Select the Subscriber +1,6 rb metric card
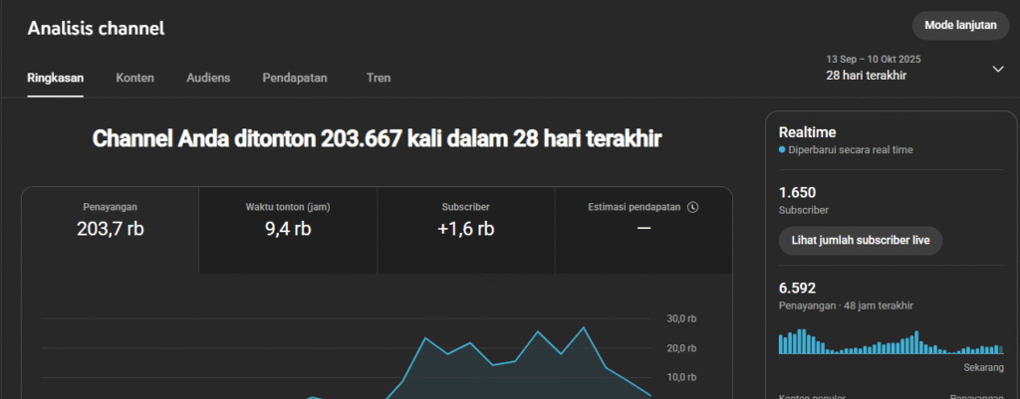This screenshot has height=399, width=1020. coord(466,229)
